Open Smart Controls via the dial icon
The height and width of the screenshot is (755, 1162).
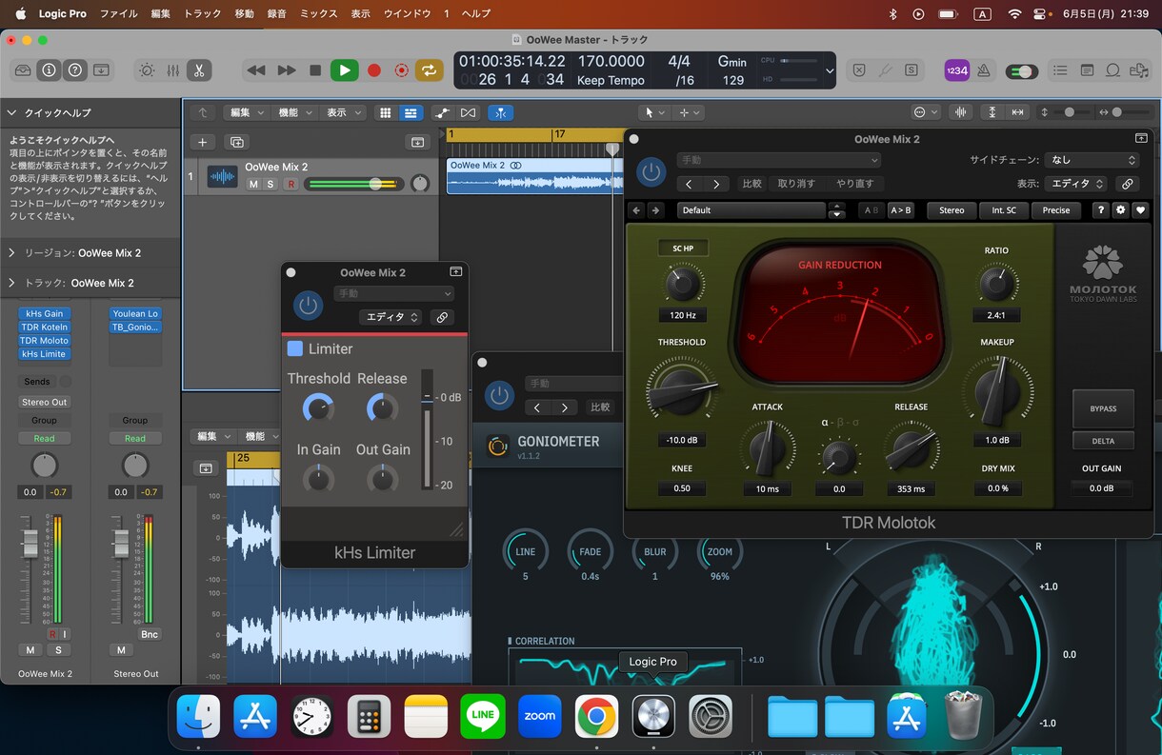(x=147, y=70)
